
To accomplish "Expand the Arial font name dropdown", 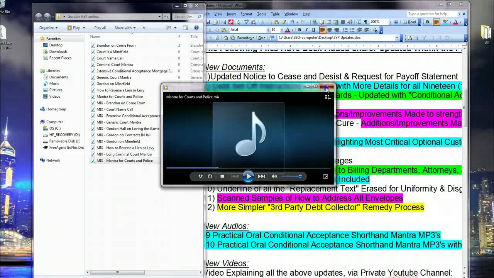I will coord(268,30).
